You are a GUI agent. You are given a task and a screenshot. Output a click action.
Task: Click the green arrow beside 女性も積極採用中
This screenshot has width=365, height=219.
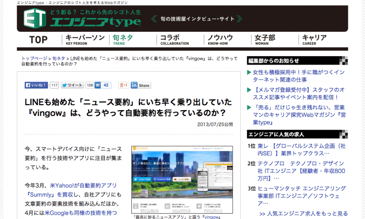pos(249,73)
